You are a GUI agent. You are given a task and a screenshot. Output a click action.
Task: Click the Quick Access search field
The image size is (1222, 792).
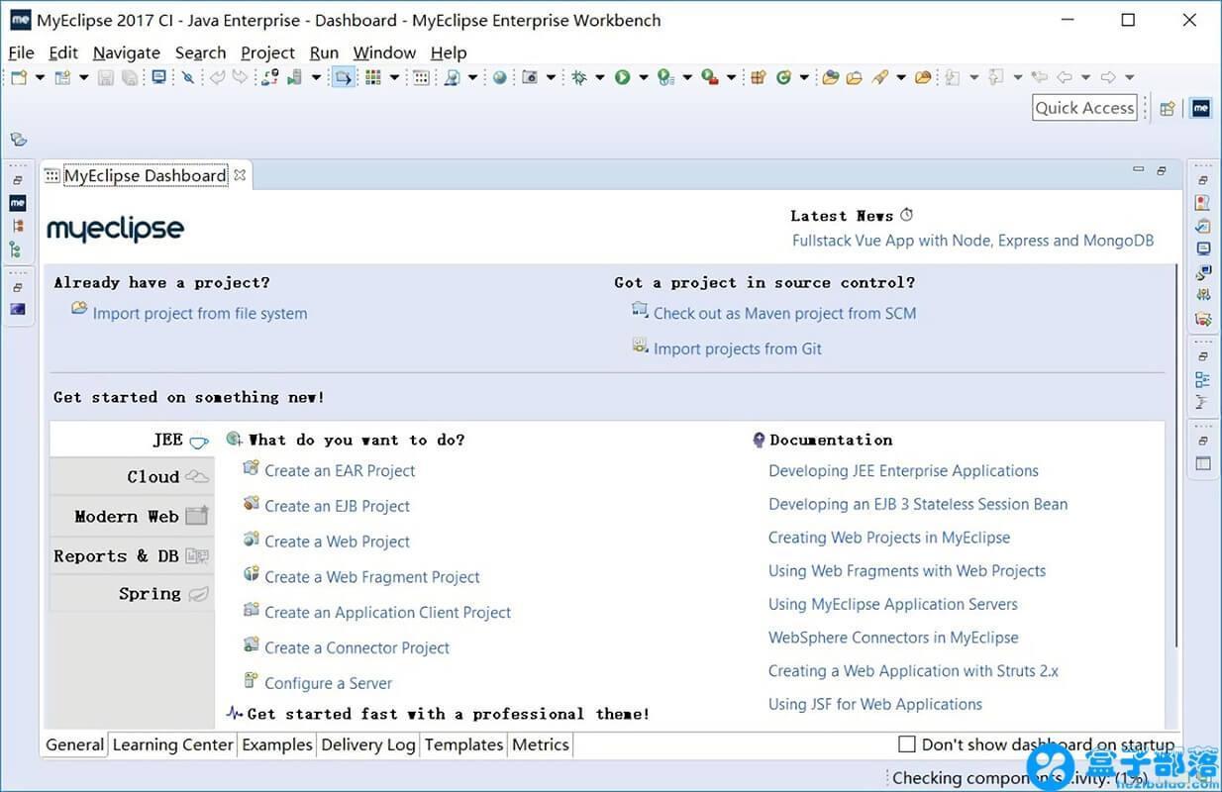[x=1084, y=108]
